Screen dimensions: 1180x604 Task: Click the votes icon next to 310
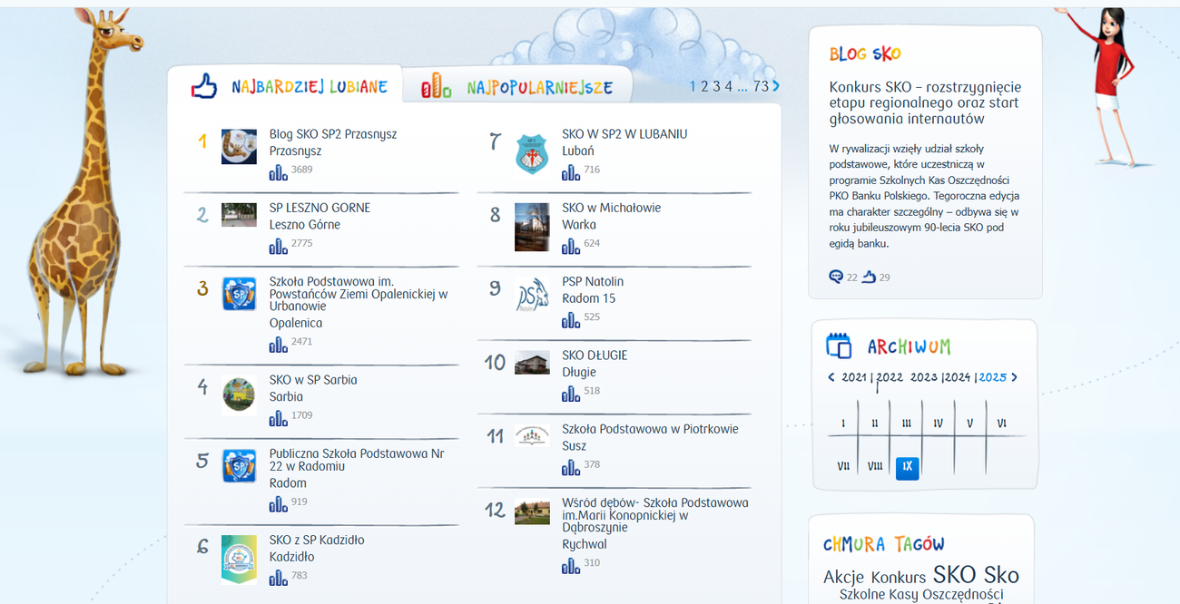[571, 566]
